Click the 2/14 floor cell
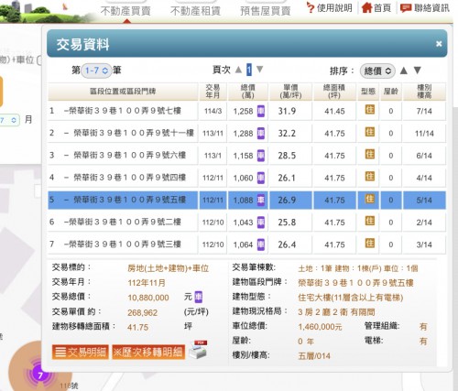Screen dimensions: 458x391 (424, 223)
